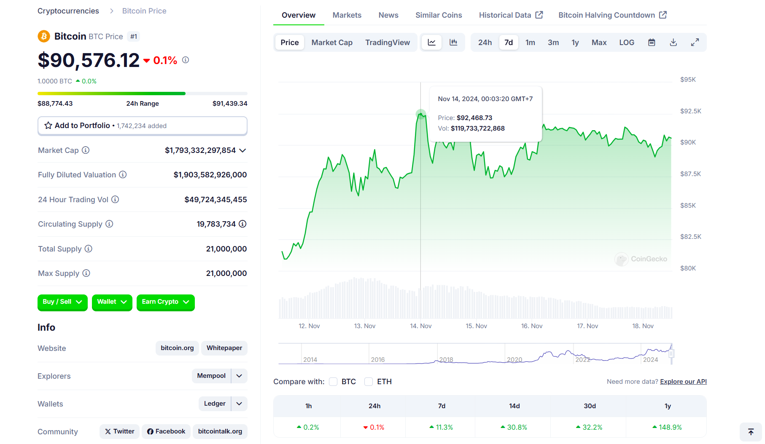This screenshot has height=444, width=765.
Task: Expand the Market Cap value chevron
Action: (242, 150)
